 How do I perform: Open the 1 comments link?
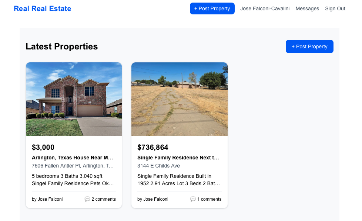pyautogui.click(x=209, y=199)
